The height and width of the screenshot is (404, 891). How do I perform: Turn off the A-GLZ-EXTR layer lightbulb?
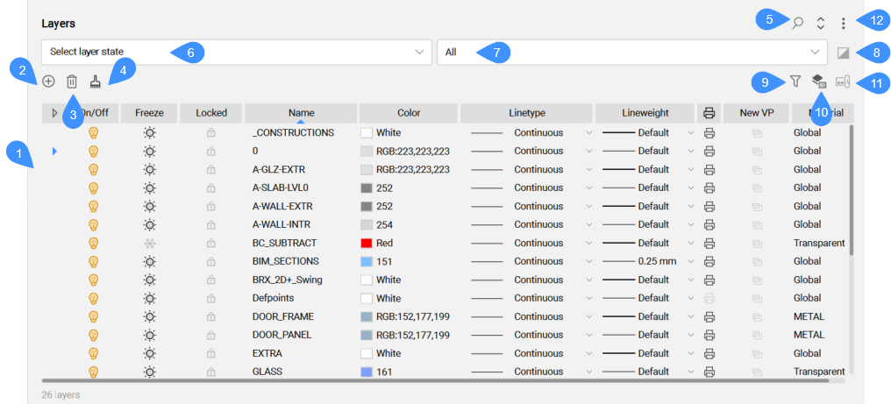click(x=94, y=169)
